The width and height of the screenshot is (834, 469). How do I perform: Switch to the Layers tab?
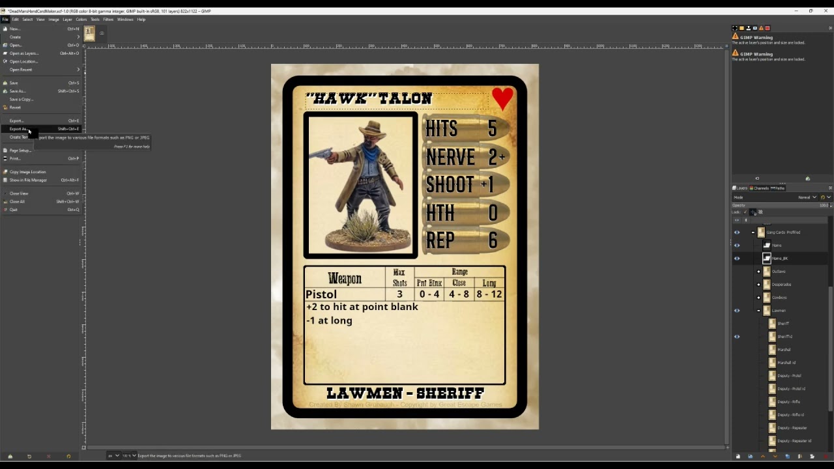(x=741, y=188)
